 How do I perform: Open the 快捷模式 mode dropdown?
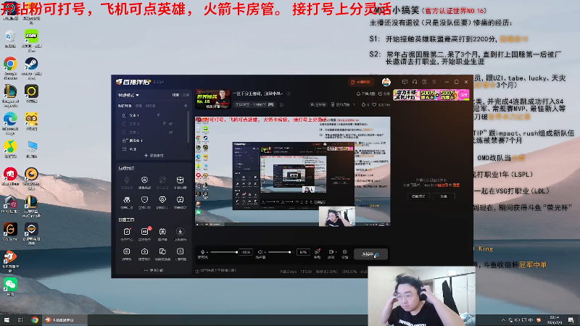pyautogui.click(x=128, y=96)
